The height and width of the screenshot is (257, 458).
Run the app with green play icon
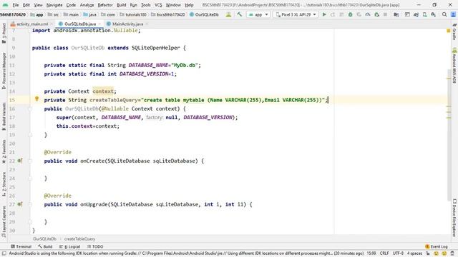click(324, 14)
